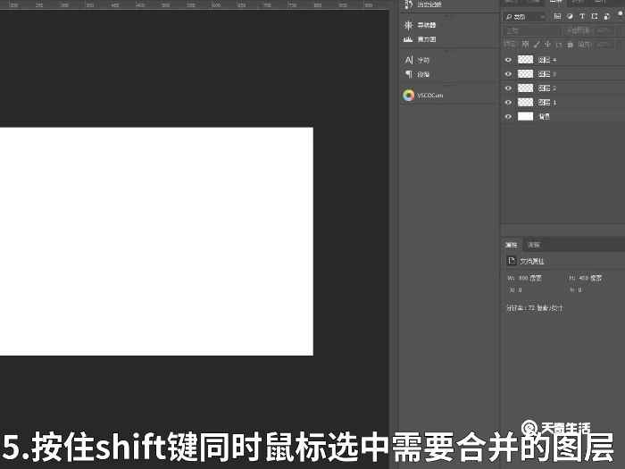The height and width of the screenshot is (469, 625).
Task: Switch to the Properties (属性) tab
Action: (x=512, y=245)
